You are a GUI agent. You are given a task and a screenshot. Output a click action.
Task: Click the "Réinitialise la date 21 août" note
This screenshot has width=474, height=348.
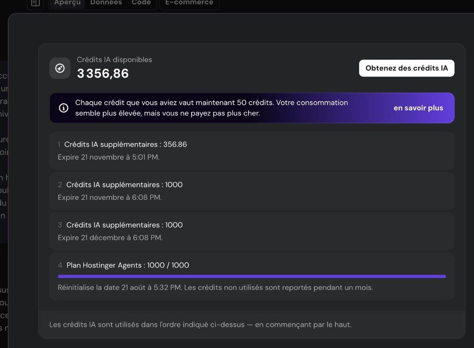(215, 287)
